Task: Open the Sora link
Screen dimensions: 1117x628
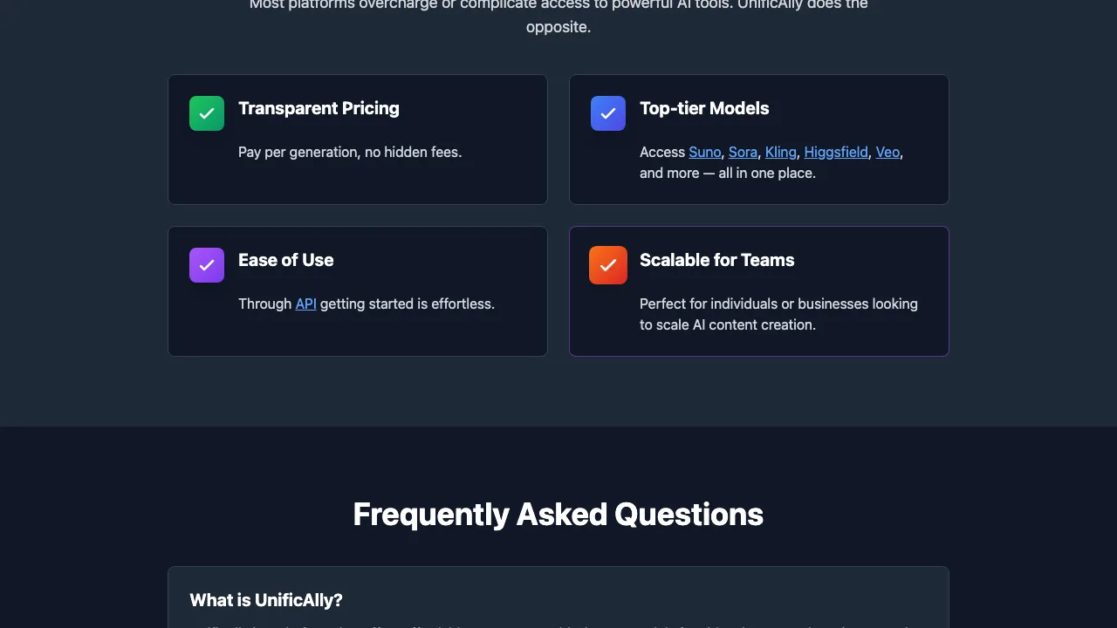Action: point(743,152)
